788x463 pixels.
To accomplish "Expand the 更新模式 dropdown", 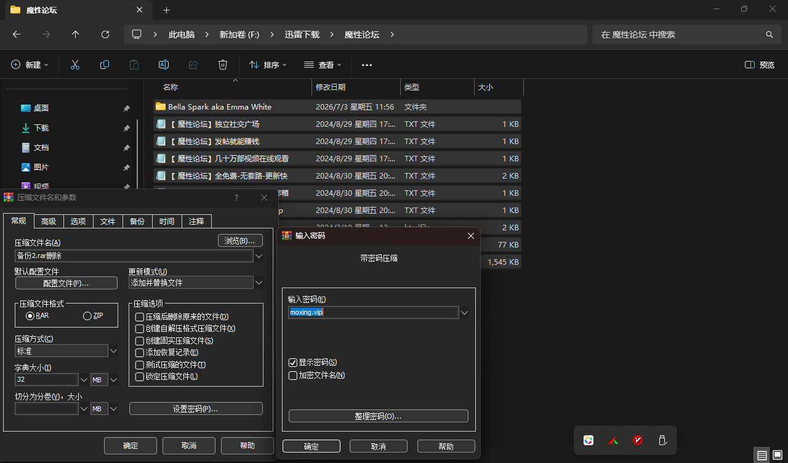I will (x=259, y=283).
